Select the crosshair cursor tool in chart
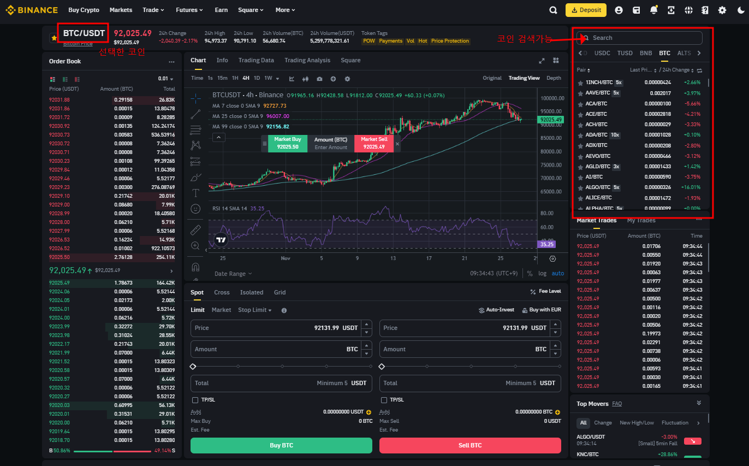 pyautogui.click(x=196, y=98)
